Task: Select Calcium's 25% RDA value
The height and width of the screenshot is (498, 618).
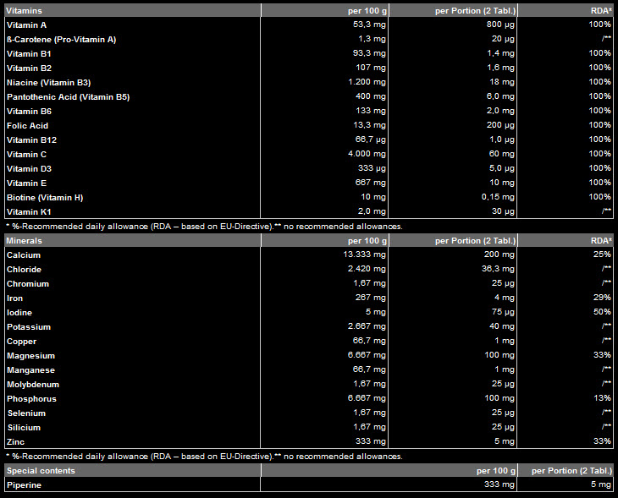Action: [x=602, y=254]
